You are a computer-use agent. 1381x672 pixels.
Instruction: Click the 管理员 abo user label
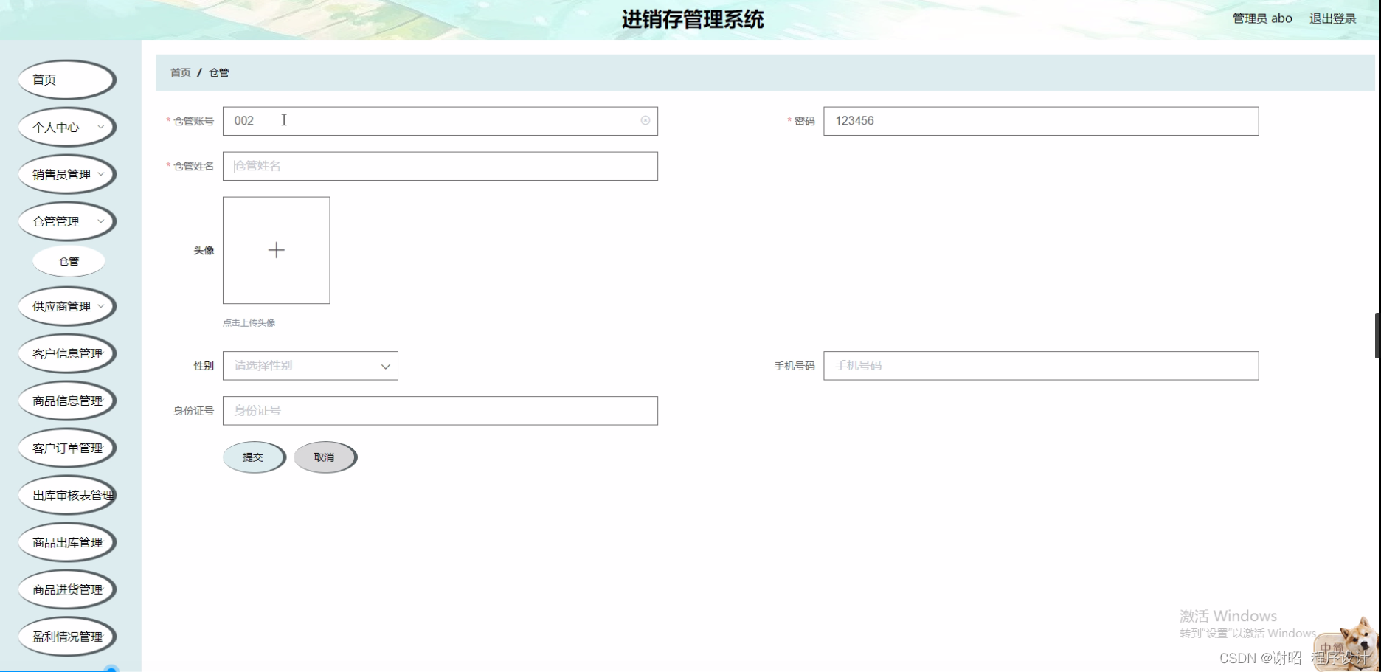tap(1262, 18)
